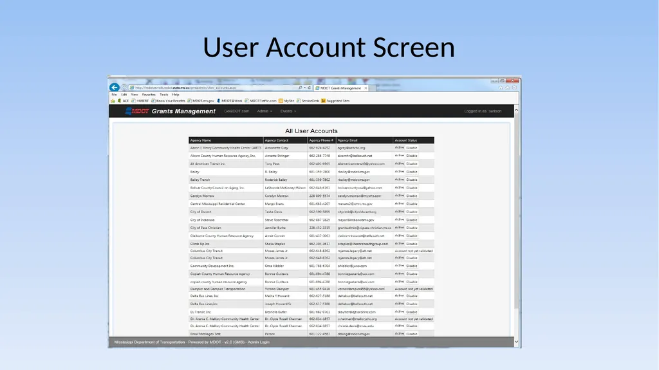Screen dimensions: 659x370
Task: Open the Tools menu
Action: pos(164,95)
